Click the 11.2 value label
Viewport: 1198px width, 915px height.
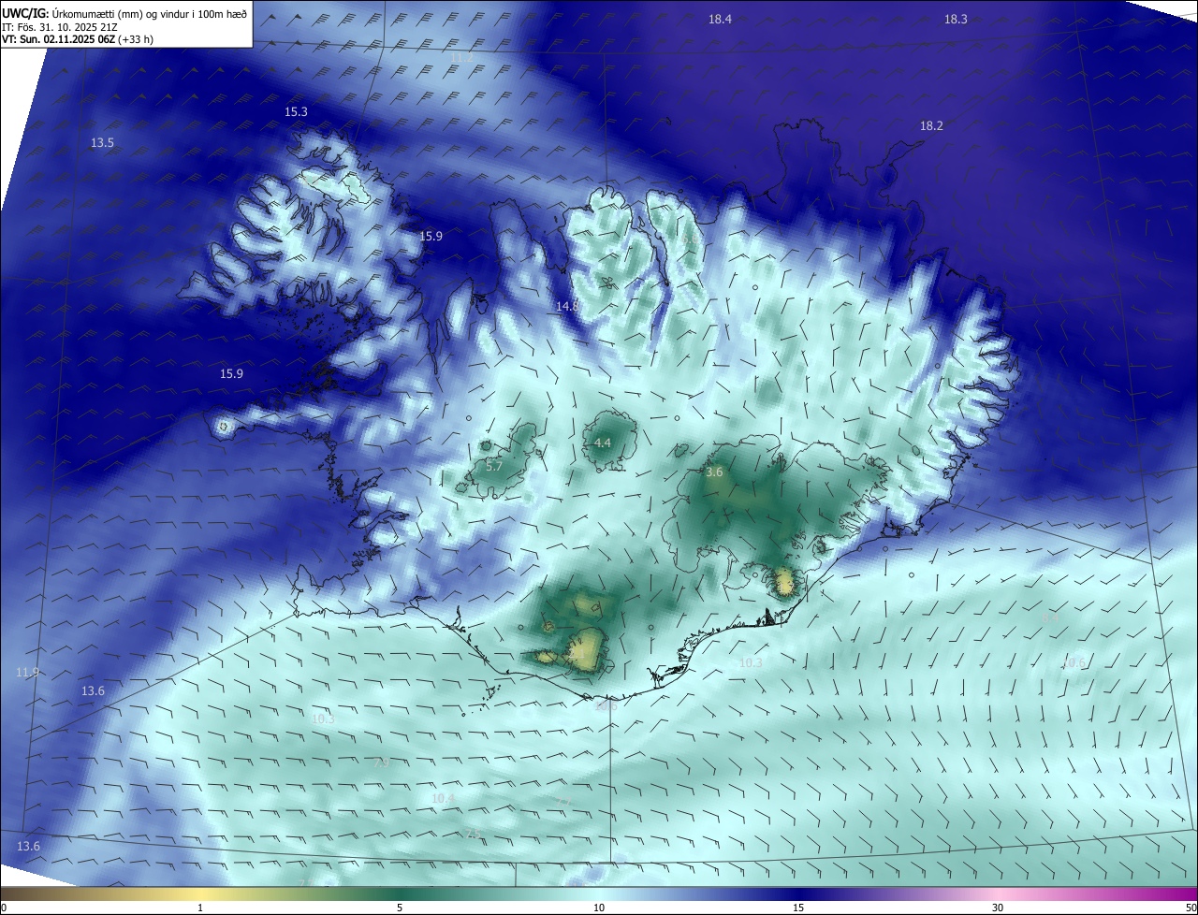click(x=462, y=58)
